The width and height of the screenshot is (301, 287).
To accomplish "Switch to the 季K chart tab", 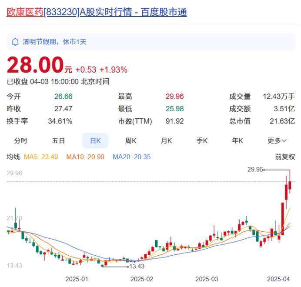I will (x=202, y=141).
